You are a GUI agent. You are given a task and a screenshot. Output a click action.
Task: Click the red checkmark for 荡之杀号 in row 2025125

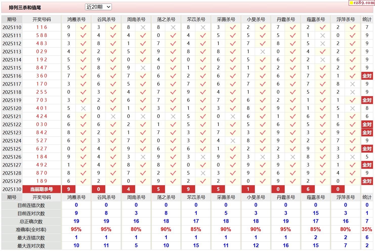coord(173,149)
